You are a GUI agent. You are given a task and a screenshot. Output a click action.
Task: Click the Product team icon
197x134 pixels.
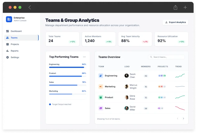click(x=101, y=97)
